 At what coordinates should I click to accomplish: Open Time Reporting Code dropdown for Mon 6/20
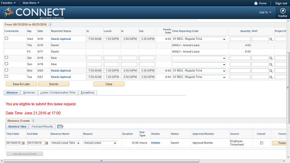pos(199,71)
